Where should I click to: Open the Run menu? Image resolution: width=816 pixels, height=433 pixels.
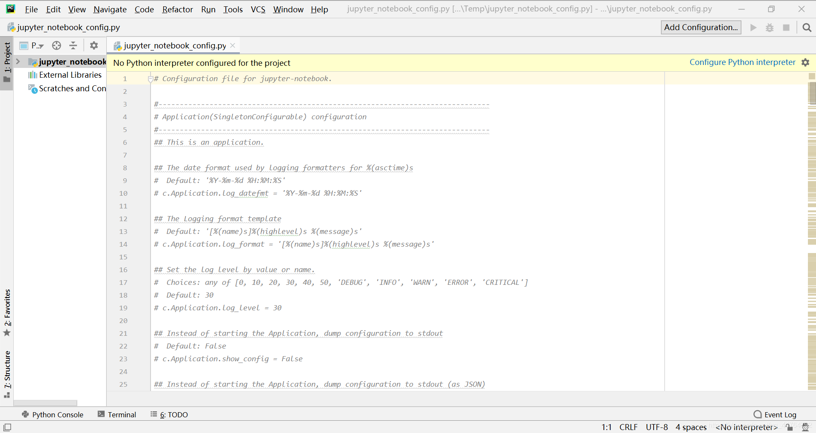(x=208, y=9)
